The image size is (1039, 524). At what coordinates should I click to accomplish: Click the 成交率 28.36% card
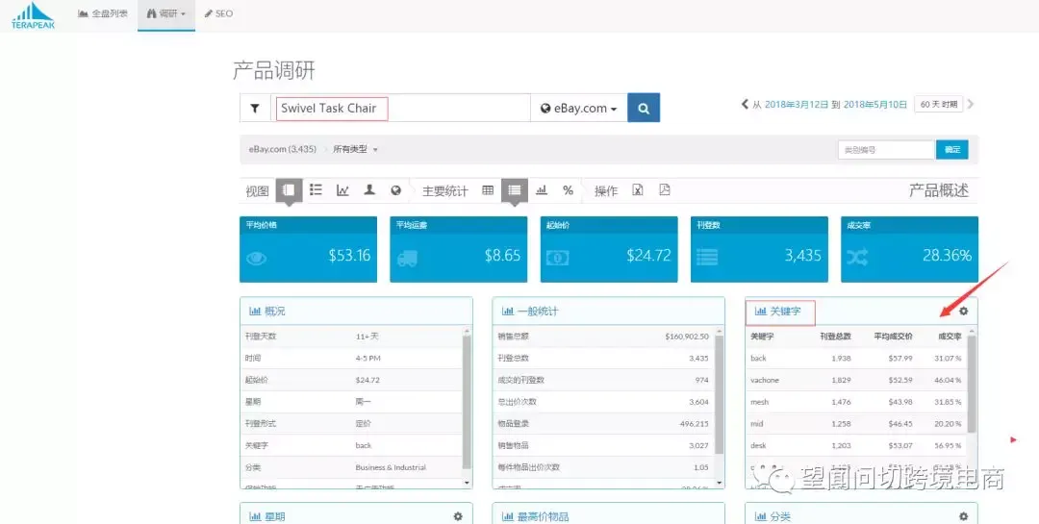click(x=910, y=249)
